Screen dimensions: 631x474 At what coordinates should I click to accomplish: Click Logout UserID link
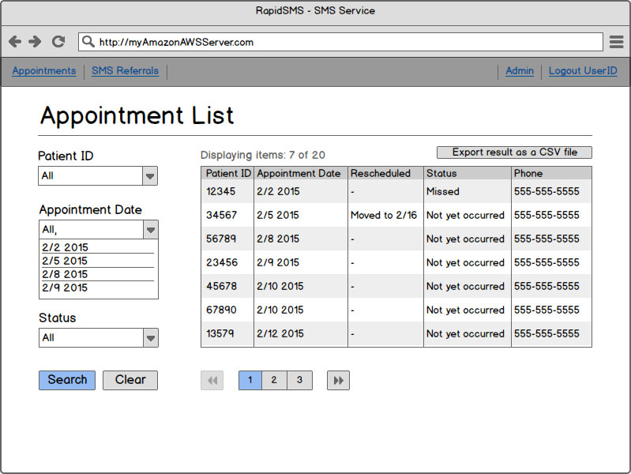click(x=583, y=71)
